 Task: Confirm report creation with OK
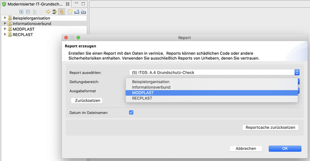[285, 149]
